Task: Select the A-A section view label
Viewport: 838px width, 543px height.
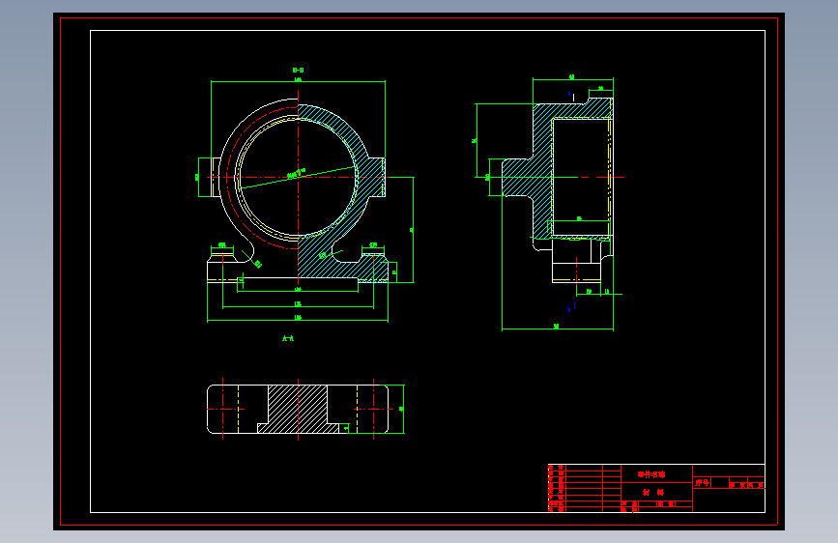Action: tap(288, 338)
